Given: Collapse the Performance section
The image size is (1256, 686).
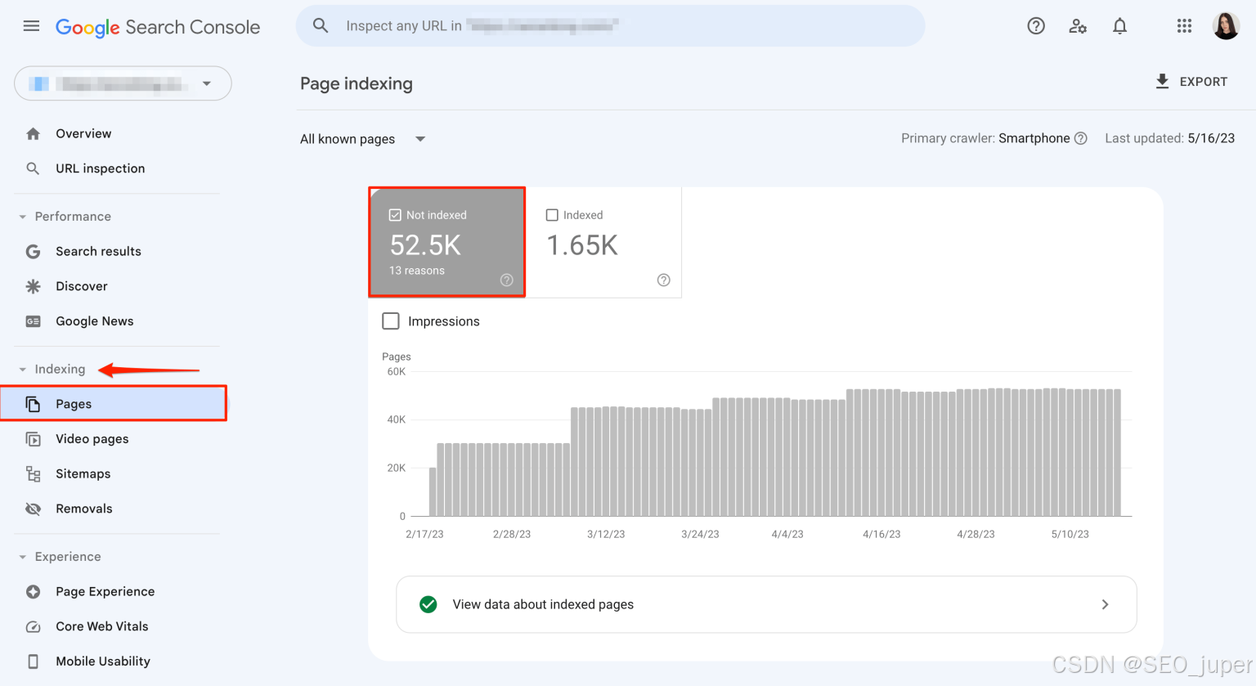Looking at the screenshot, I should click(x=23, y=217).
